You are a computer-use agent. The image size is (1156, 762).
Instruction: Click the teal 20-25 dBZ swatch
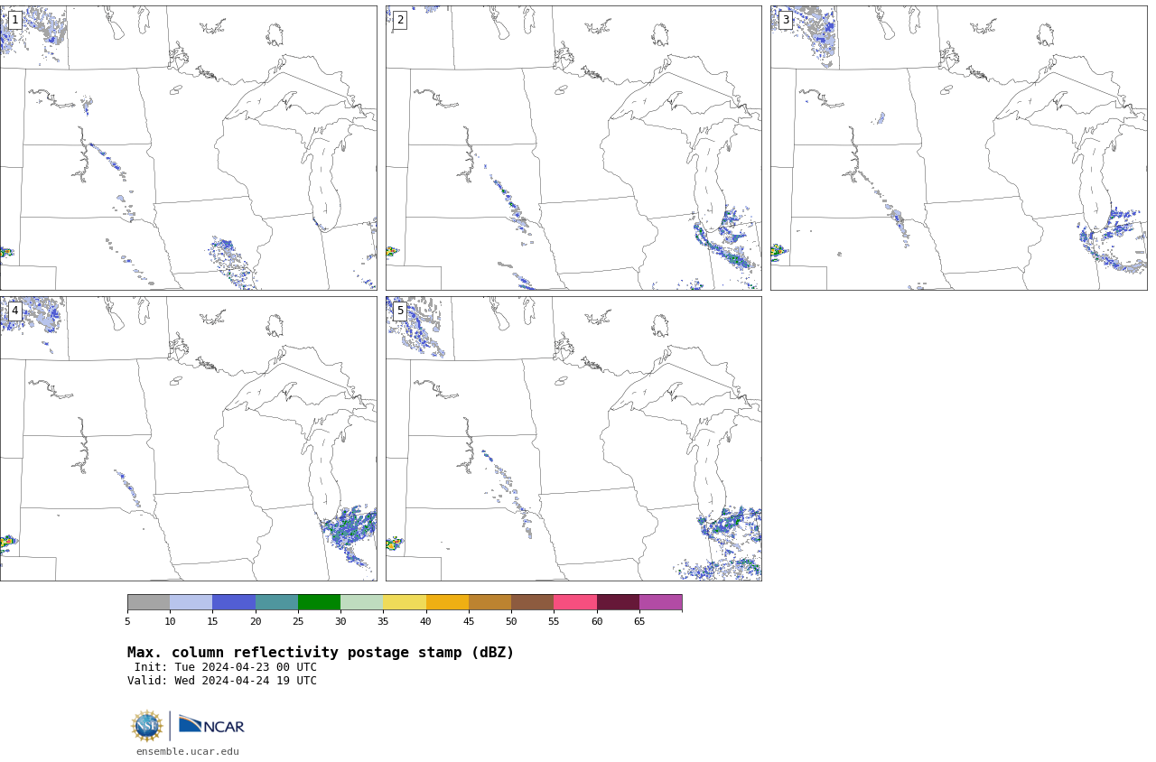pyautogui.click(x=276, y=602)
